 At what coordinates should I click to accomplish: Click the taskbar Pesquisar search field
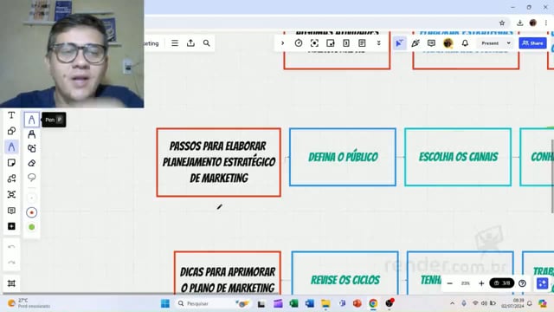click(x=213, y=303)
